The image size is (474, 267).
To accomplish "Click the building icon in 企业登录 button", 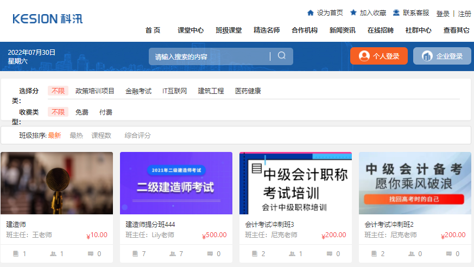I will pos(427,56).
